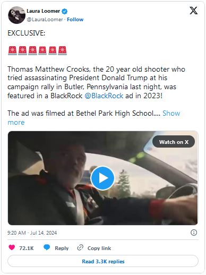Open Read 3.3K replies

(103, 261)
